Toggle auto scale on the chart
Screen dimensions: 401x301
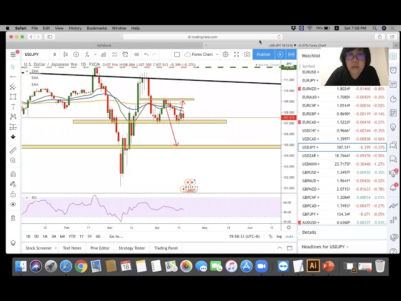(x=289, y=236)
